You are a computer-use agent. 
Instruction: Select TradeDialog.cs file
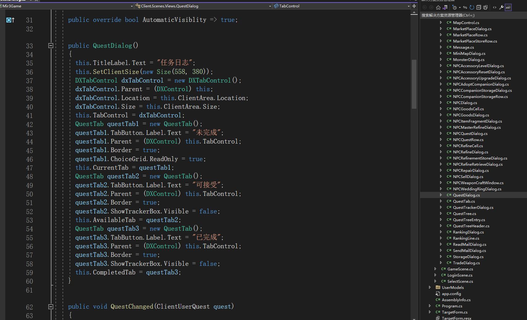pyautogui.click(x=466, y=263)
